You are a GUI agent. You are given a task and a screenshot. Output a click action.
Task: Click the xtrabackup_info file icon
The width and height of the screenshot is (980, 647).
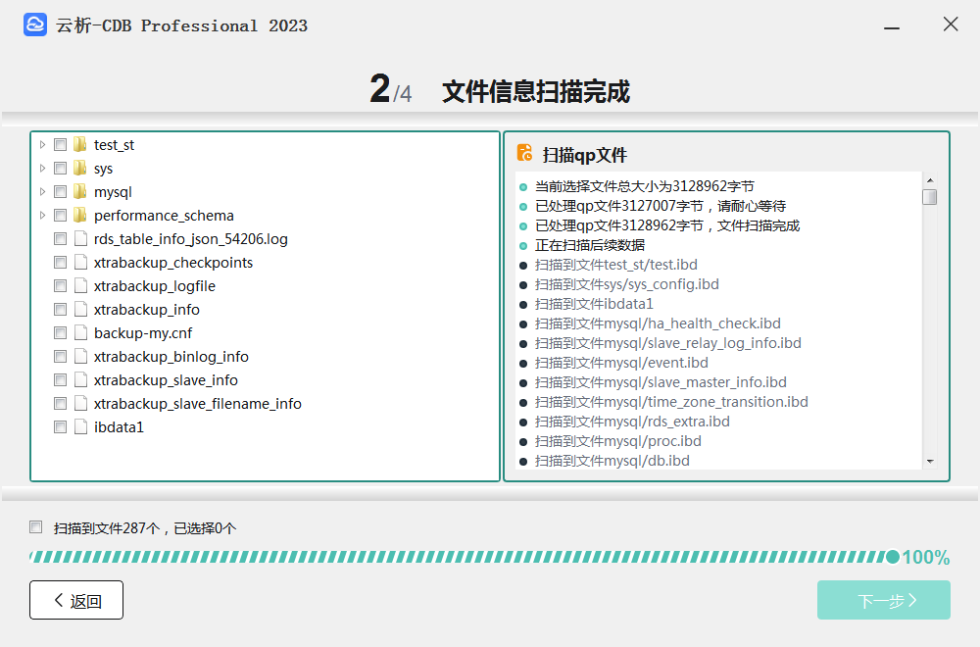80,310
